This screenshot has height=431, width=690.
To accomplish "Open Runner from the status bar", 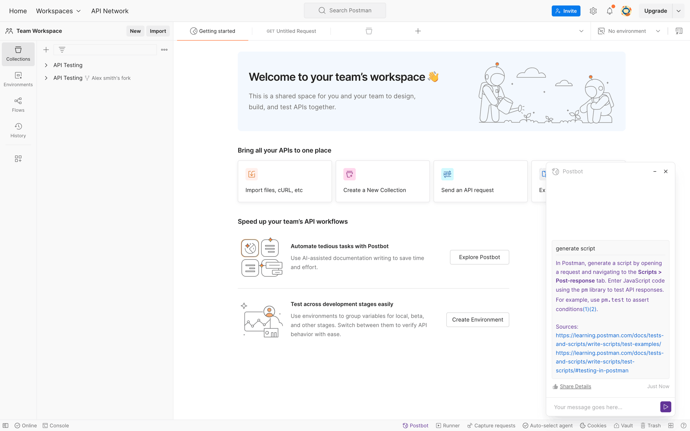I will coord(448,425).
